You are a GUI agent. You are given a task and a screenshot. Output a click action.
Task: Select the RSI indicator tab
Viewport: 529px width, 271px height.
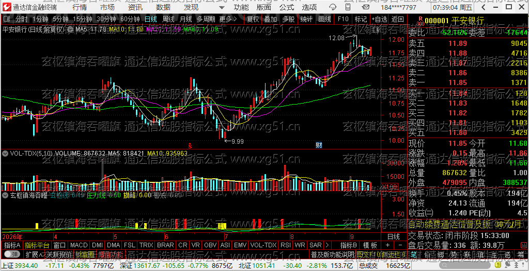[286, 245]
